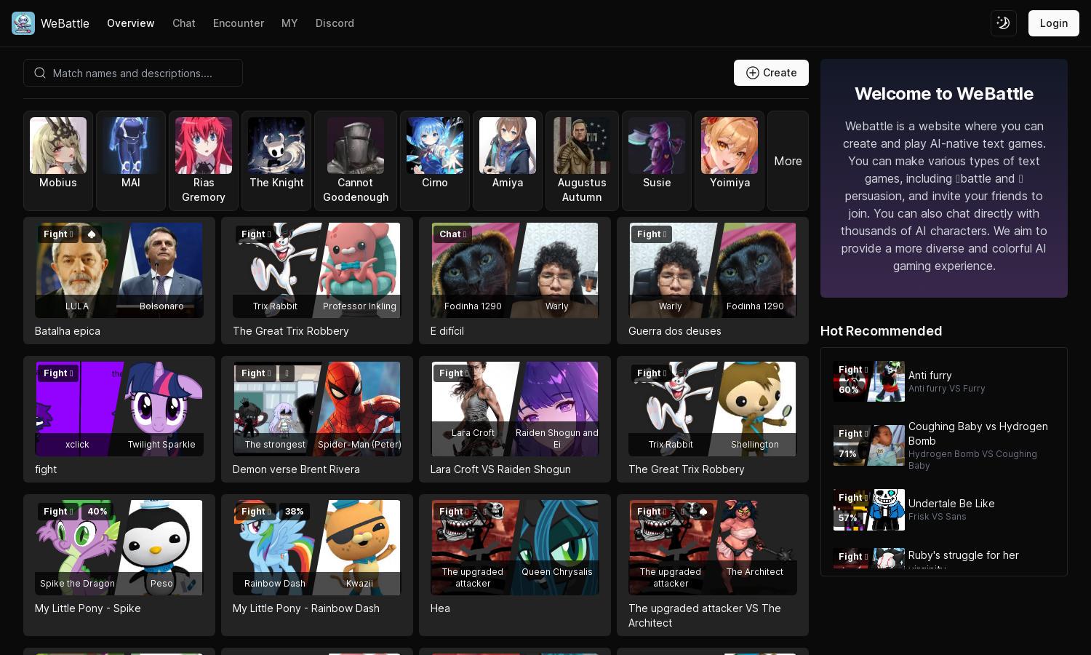The height and width of the screenshot is (655, 1091).
Task: Click the Coughing Baby thumbnail with 71%
Action: 869,445
